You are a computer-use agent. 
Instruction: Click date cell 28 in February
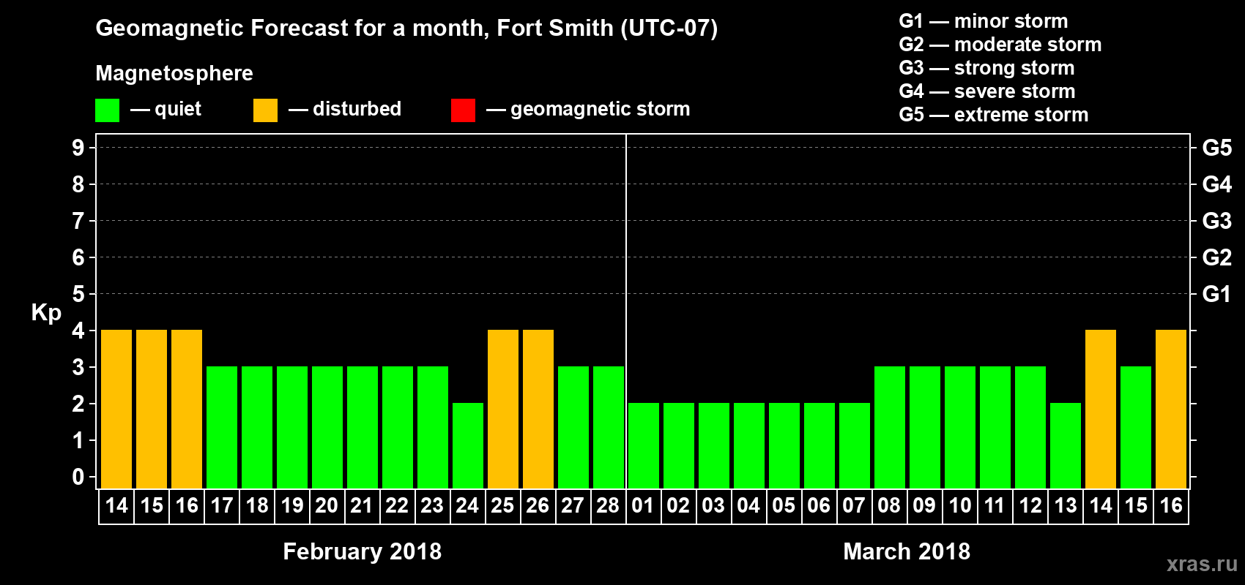(608, 506)
